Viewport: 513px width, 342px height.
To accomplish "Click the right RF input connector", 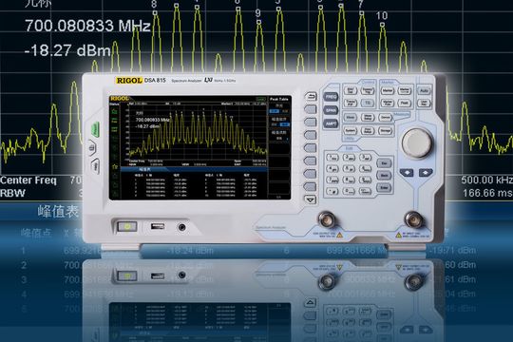I will pyautogui.click(x=413, y=219).
